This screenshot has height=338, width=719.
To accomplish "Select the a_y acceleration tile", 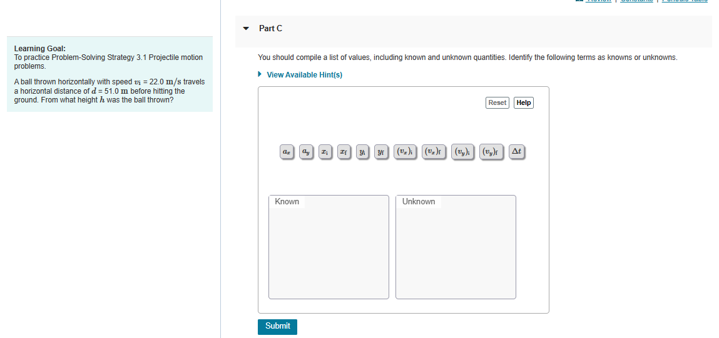I will (x=305, y=151).
